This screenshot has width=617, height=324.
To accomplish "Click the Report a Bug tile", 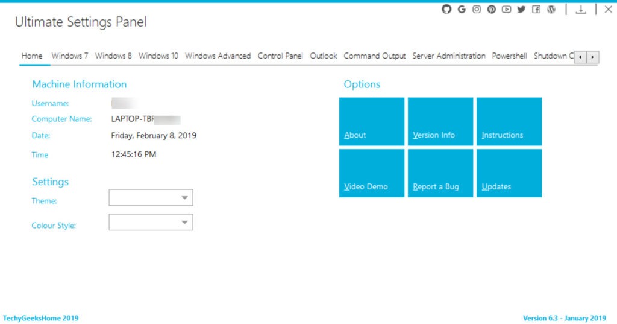I will pos(440,173).
